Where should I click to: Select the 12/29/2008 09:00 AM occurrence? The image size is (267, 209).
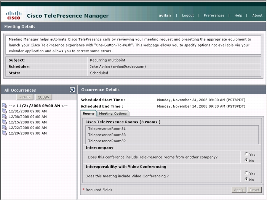28,133
